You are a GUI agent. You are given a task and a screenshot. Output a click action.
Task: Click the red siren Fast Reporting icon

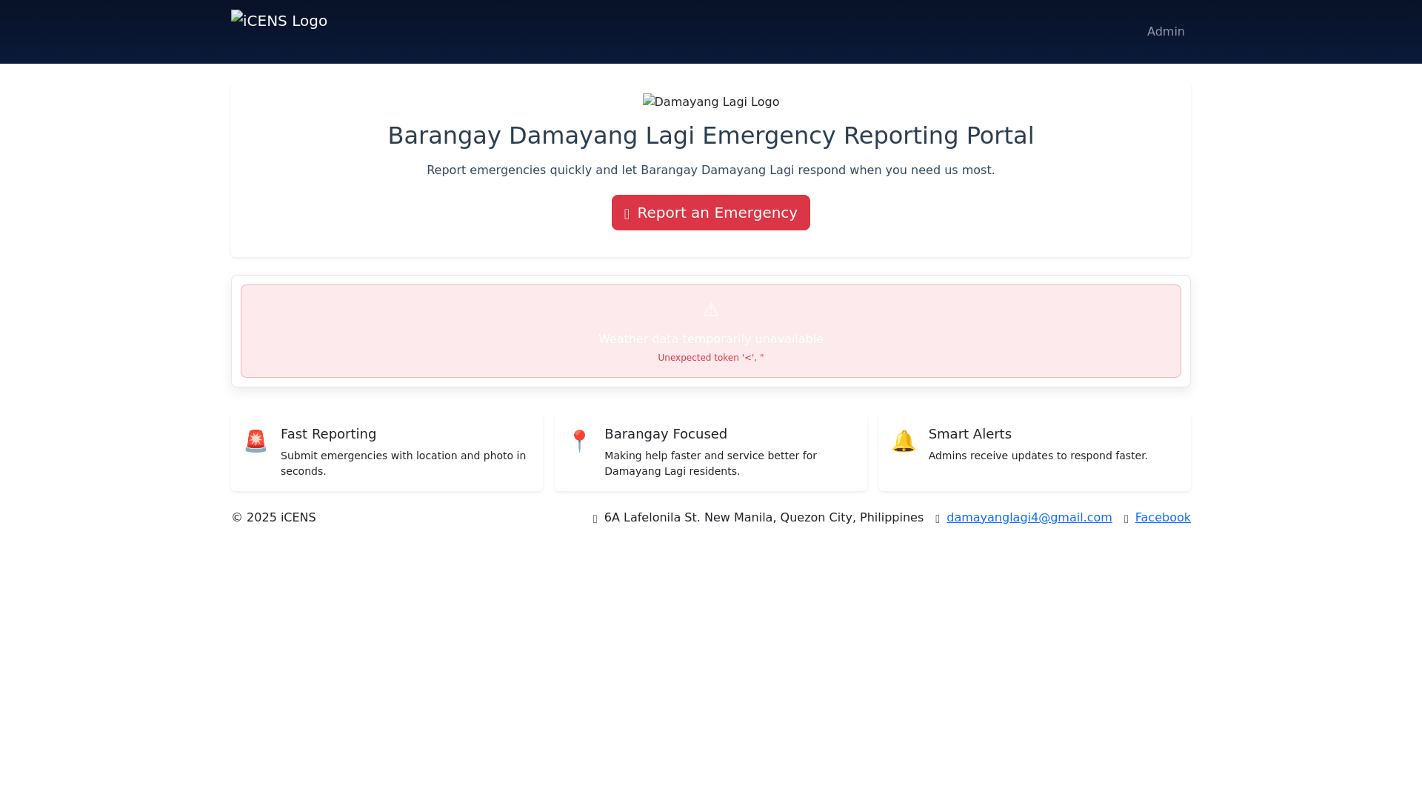pyautogui.click(x=256, y=441)
